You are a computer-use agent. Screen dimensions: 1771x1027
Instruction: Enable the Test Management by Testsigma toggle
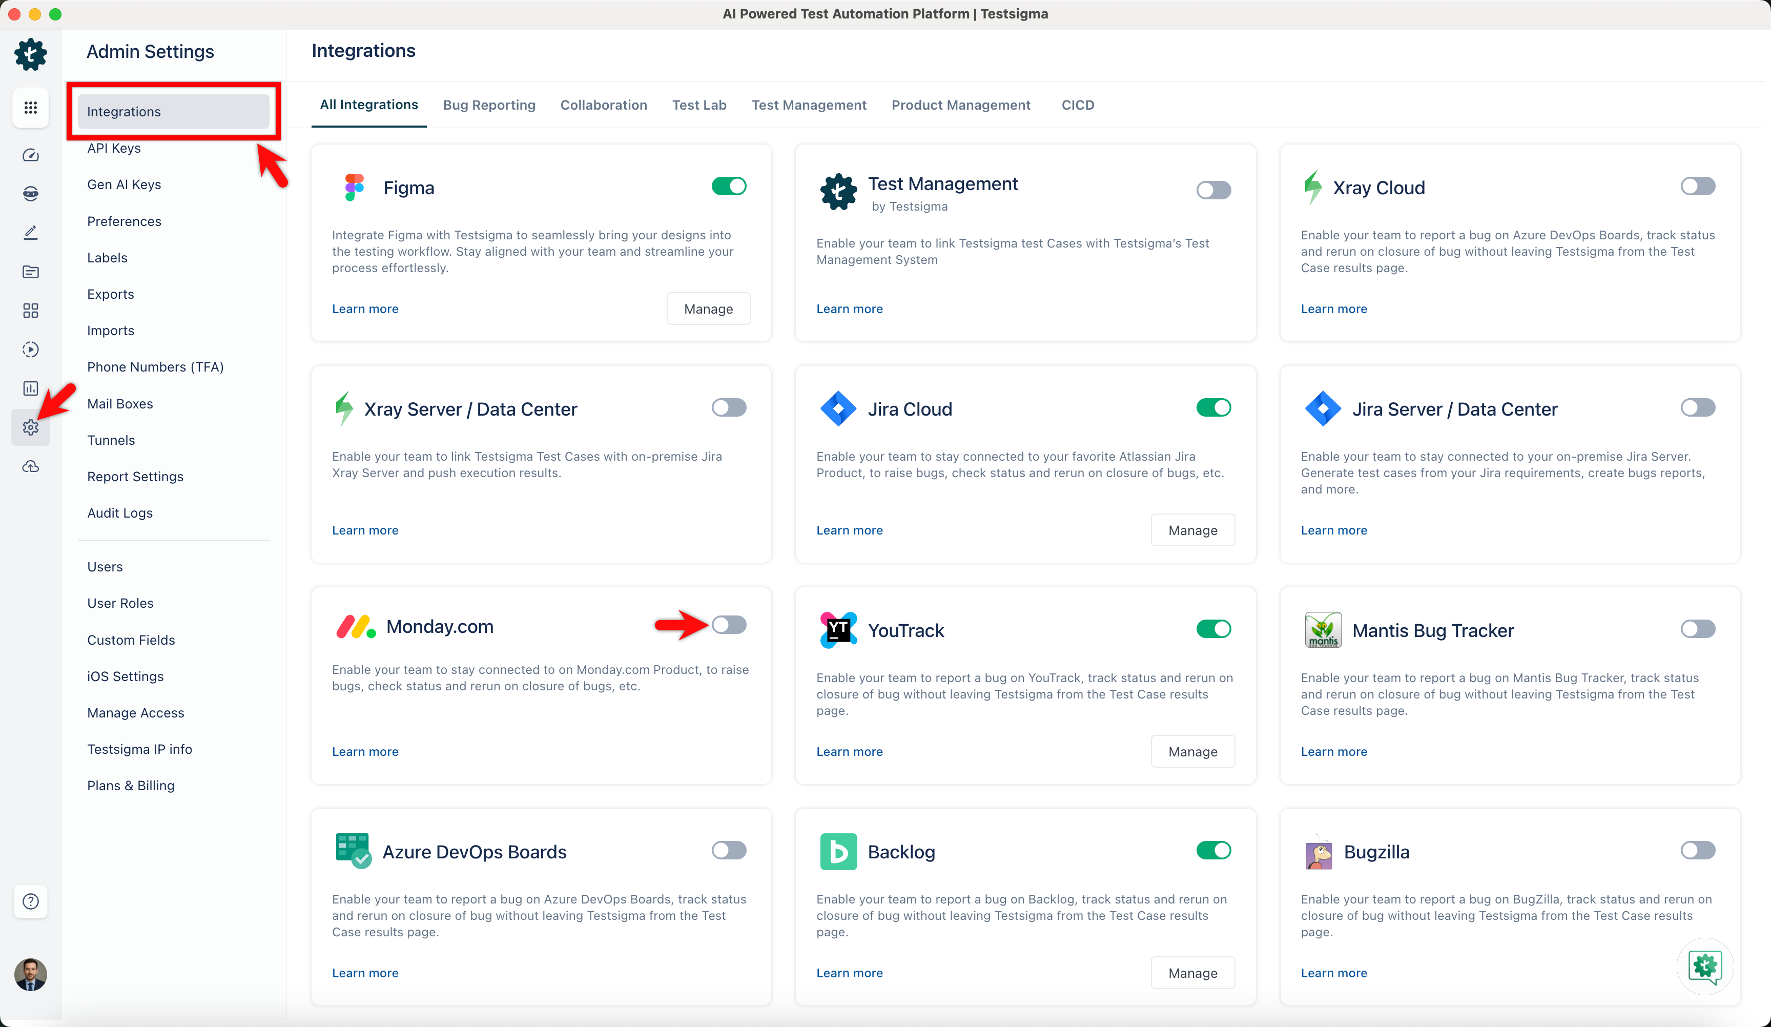pyautogui.click(x=1213, y=190)
